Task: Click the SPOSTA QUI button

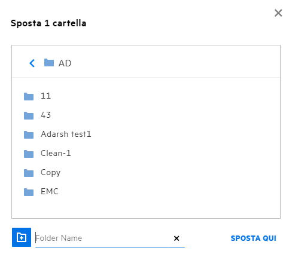Action: (253, 238)
